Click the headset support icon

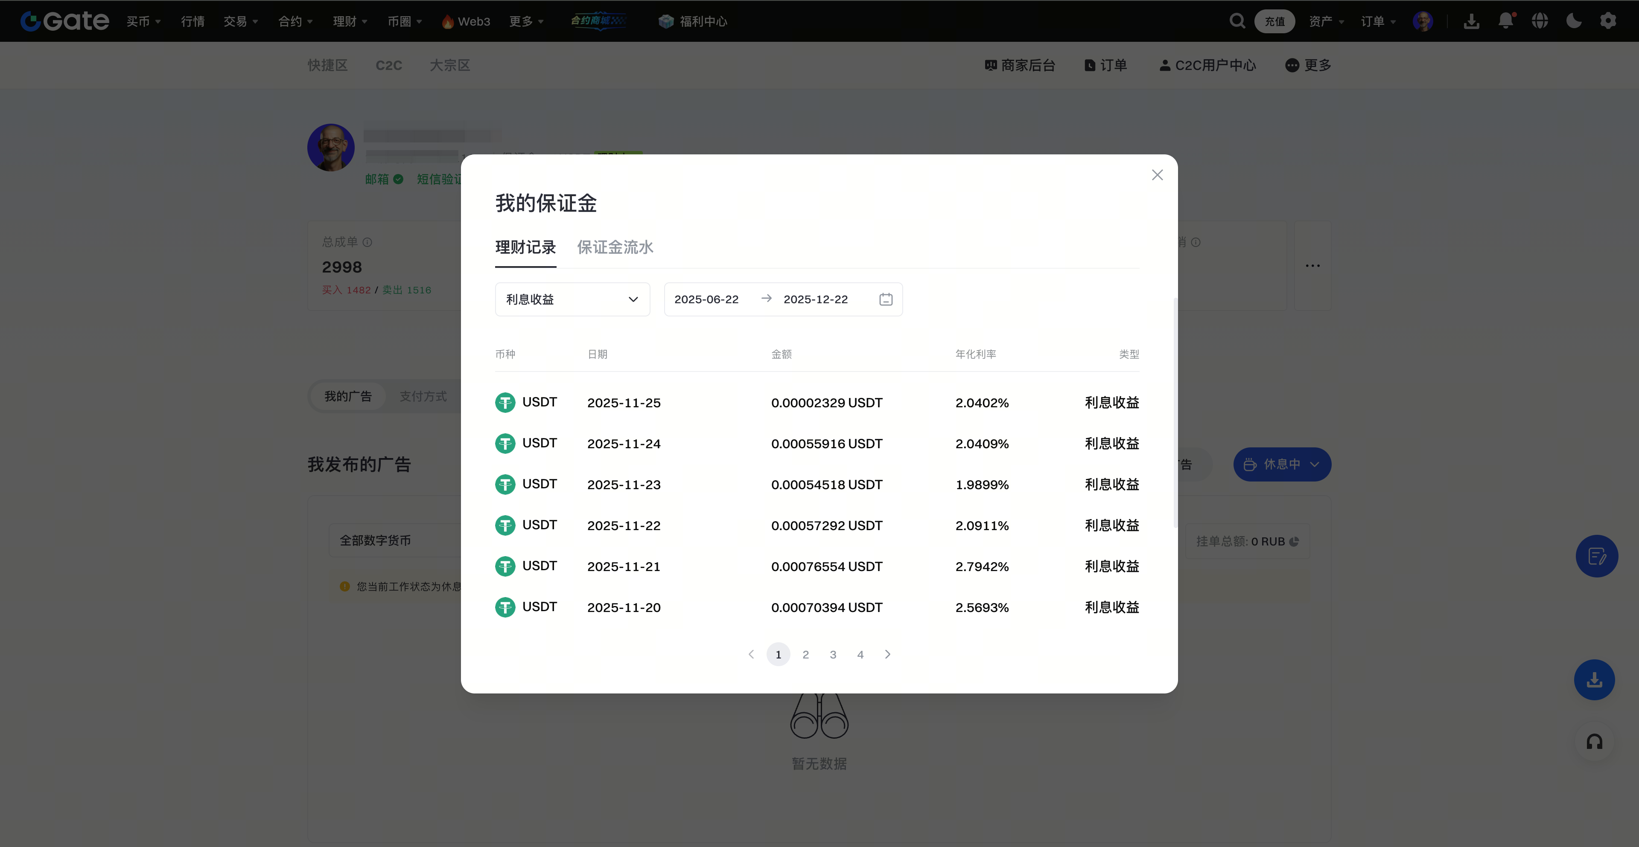(x=1594, y=741)
